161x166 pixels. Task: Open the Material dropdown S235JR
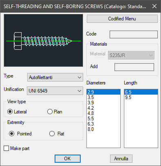click(x=131, y=55)
